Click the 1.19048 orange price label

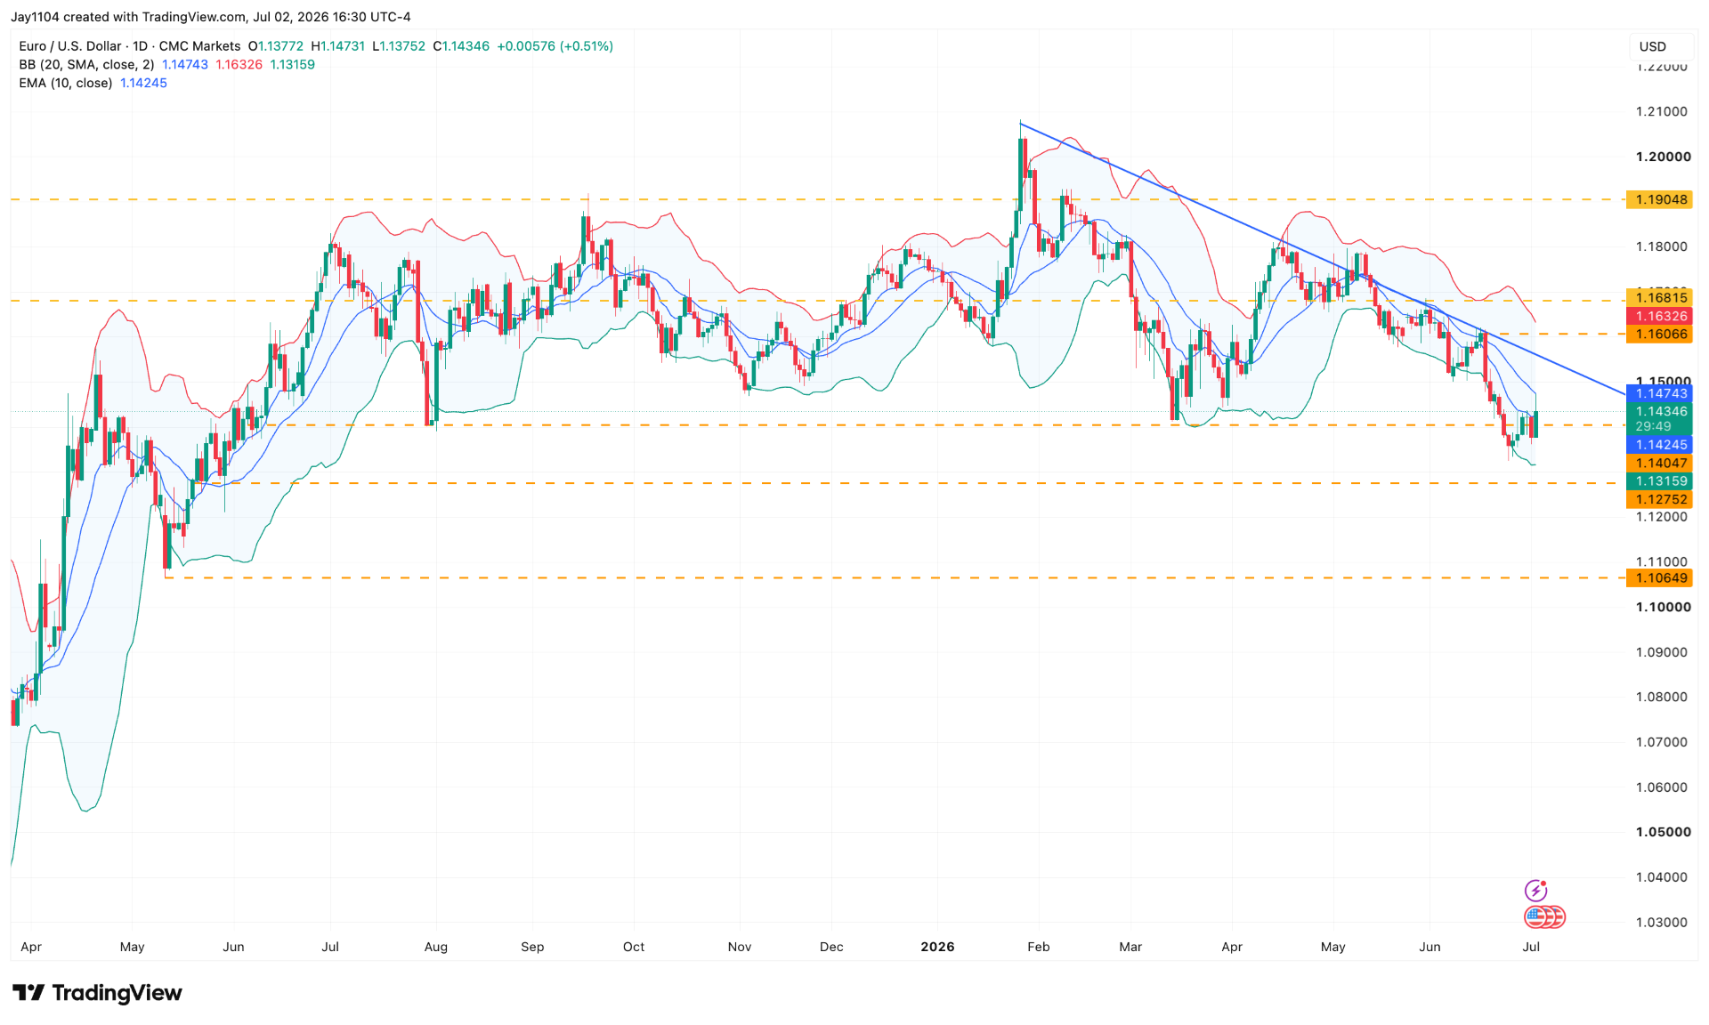[1660, 199]
